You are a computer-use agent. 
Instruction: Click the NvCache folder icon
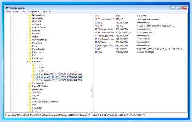coord(30,25)
